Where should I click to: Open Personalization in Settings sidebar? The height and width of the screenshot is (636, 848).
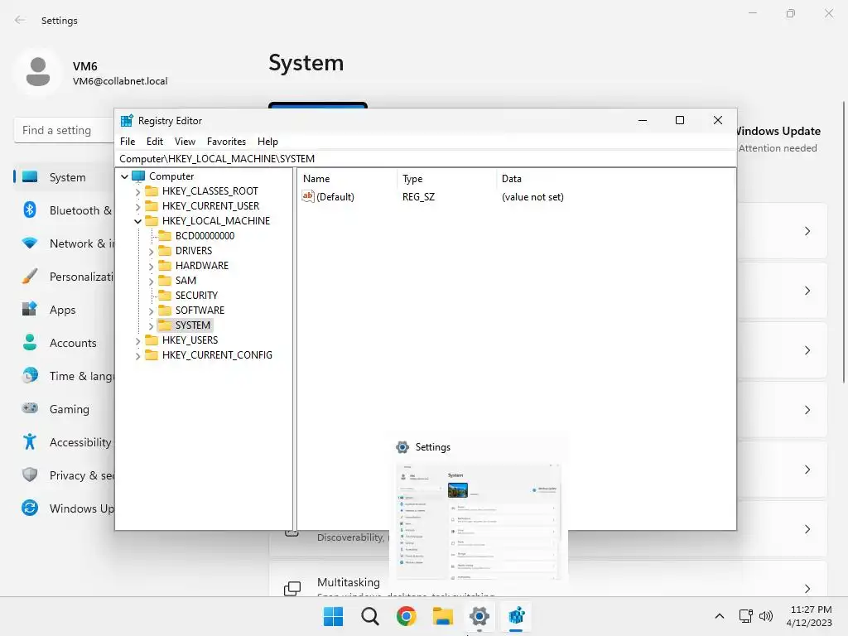pos(64,277)
